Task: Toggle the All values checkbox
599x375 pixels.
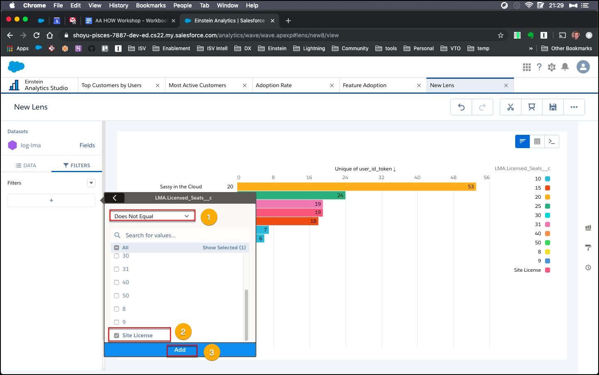Action: [117, 248]
